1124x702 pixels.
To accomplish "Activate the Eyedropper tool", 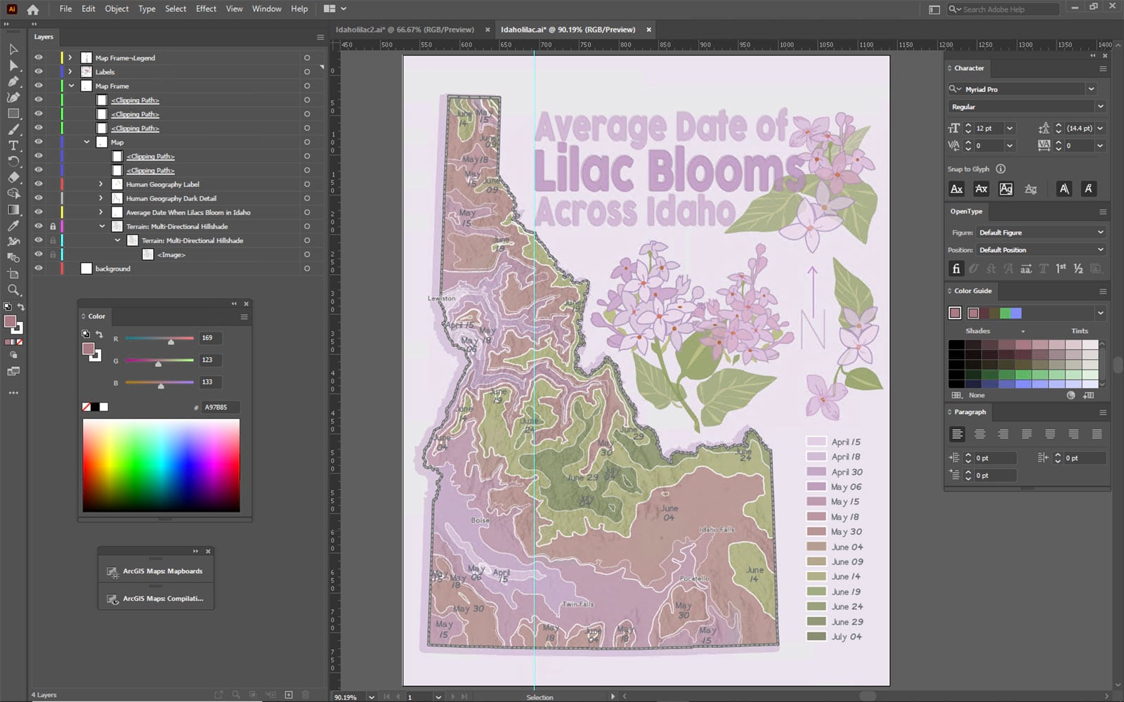I will coord(13,226).
